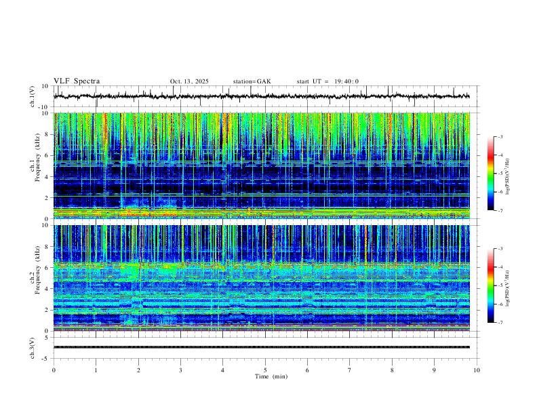Click the "6" kHz tick on ch.1 frequency axis
Viewport: 537px width, 415px height.
pyautogui.click(x=47, y=156)
